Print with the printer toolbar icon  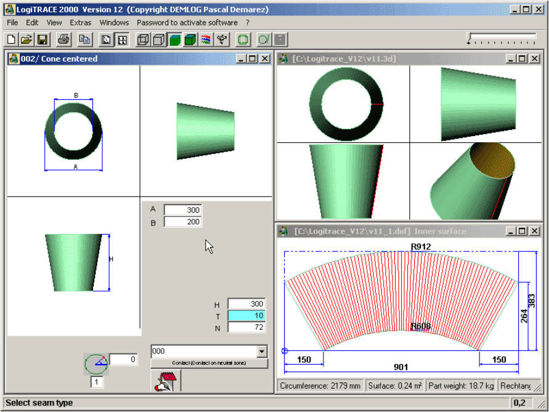point(63,39)
